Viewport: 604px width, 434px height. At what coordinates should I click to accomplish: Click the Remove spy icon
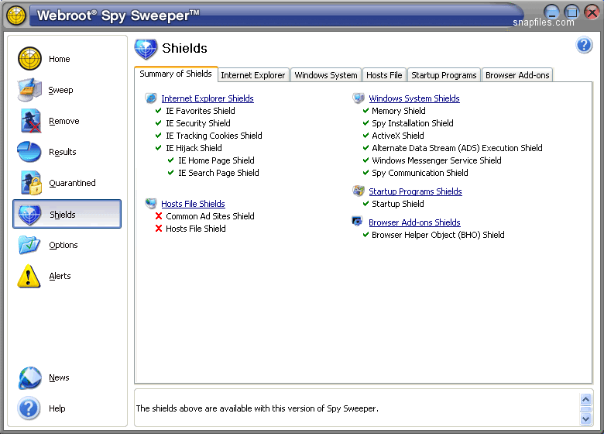[x=30, y=121]
